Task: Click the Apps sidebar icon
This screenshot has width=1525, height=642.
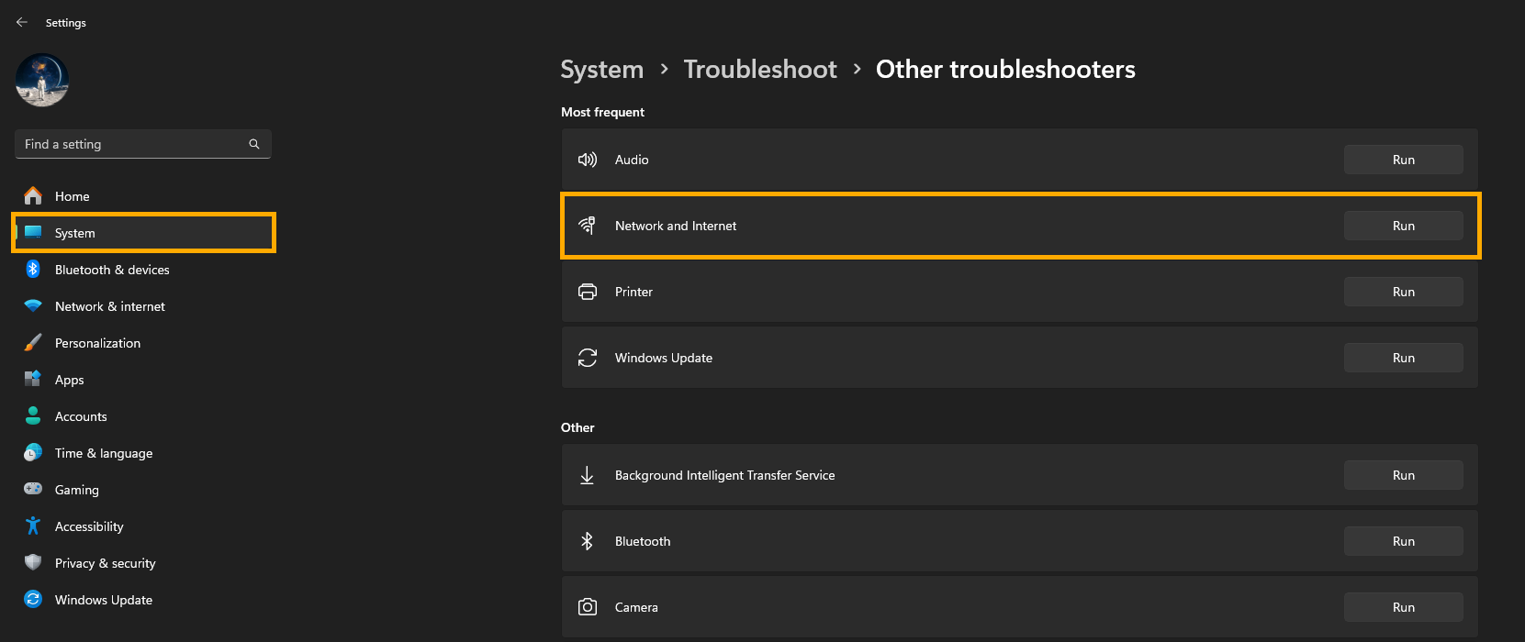Action: click(33, 379)
